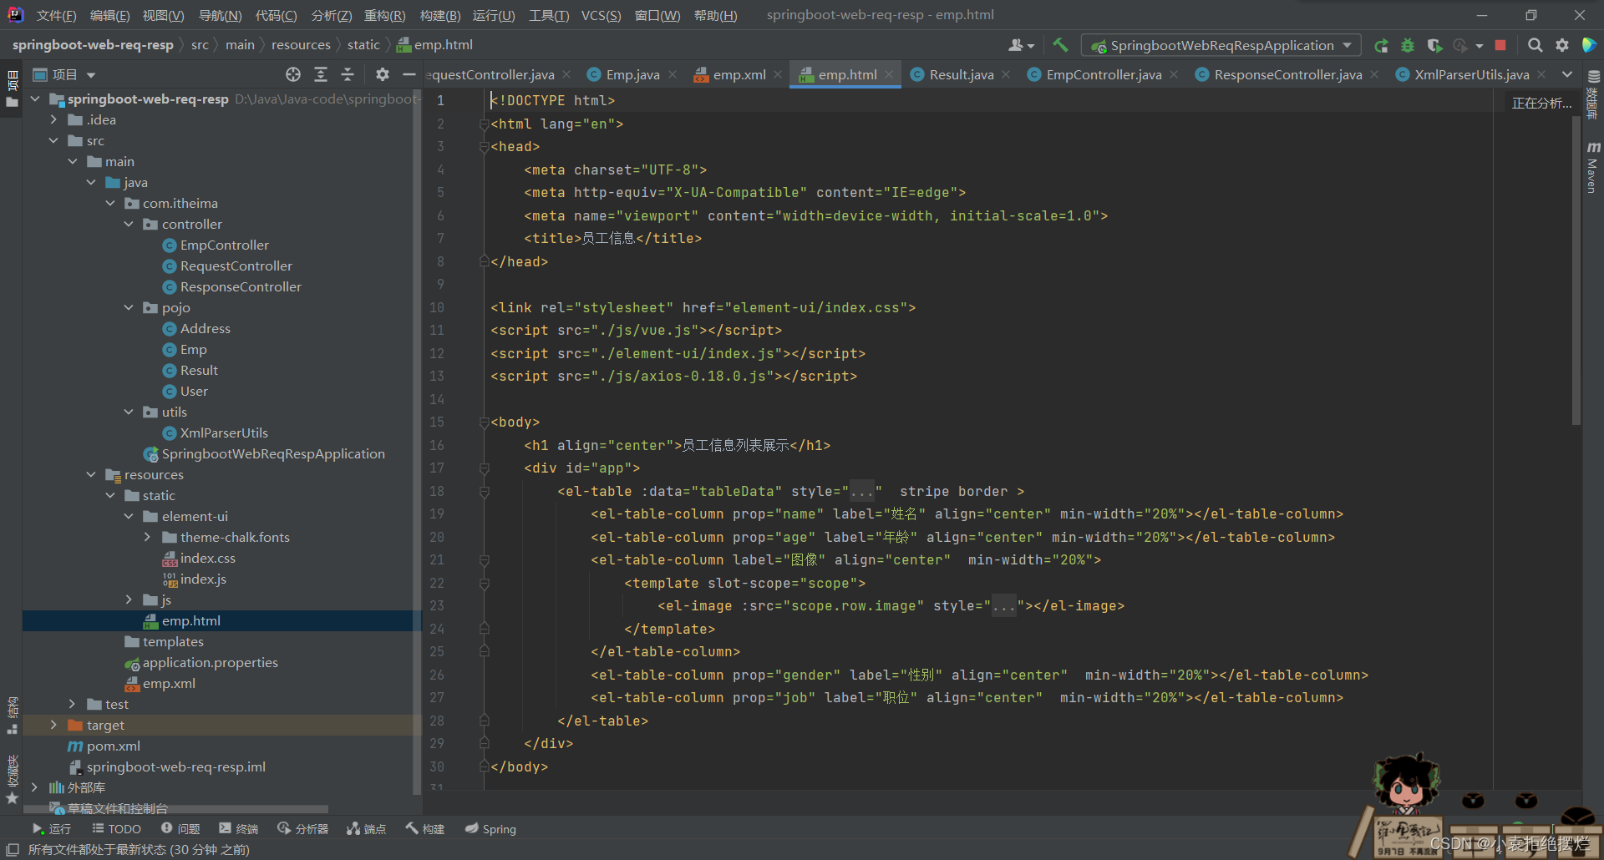
Task: Hide the project panel with minus icon
Action: pos(409,75)
